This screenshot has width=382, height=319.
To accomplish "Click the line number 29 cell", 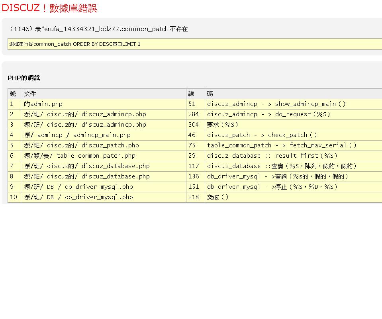I will coord(196,156).
